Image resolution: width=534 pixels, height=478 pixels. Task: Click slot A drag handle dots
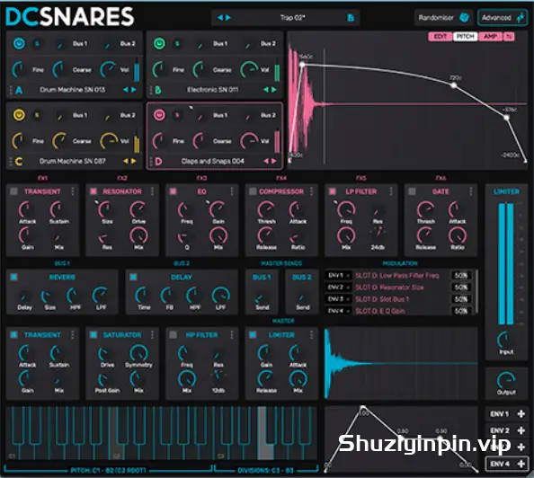pos(11,90)
